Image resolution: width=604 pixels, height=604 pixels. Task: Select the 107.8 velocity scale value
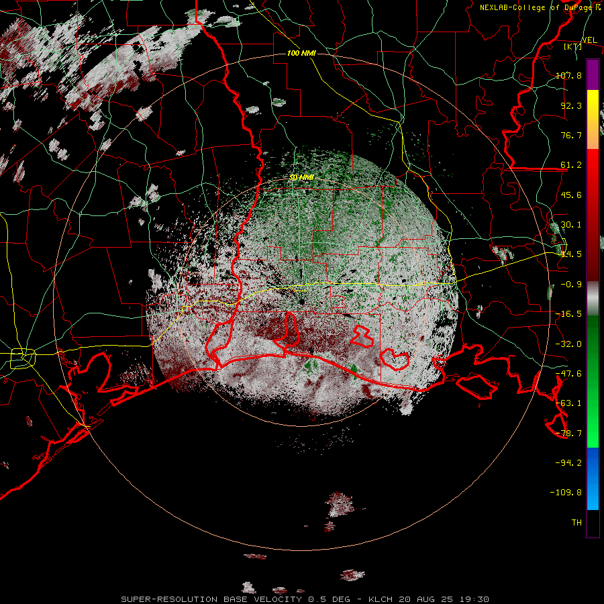coord(568,75)
